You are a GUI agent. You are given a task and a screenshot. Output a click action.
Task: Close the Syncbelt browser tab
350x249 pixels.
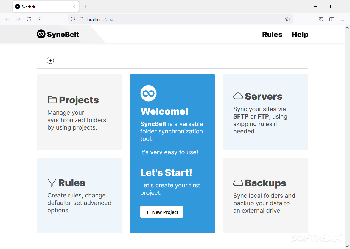[74, 7]
